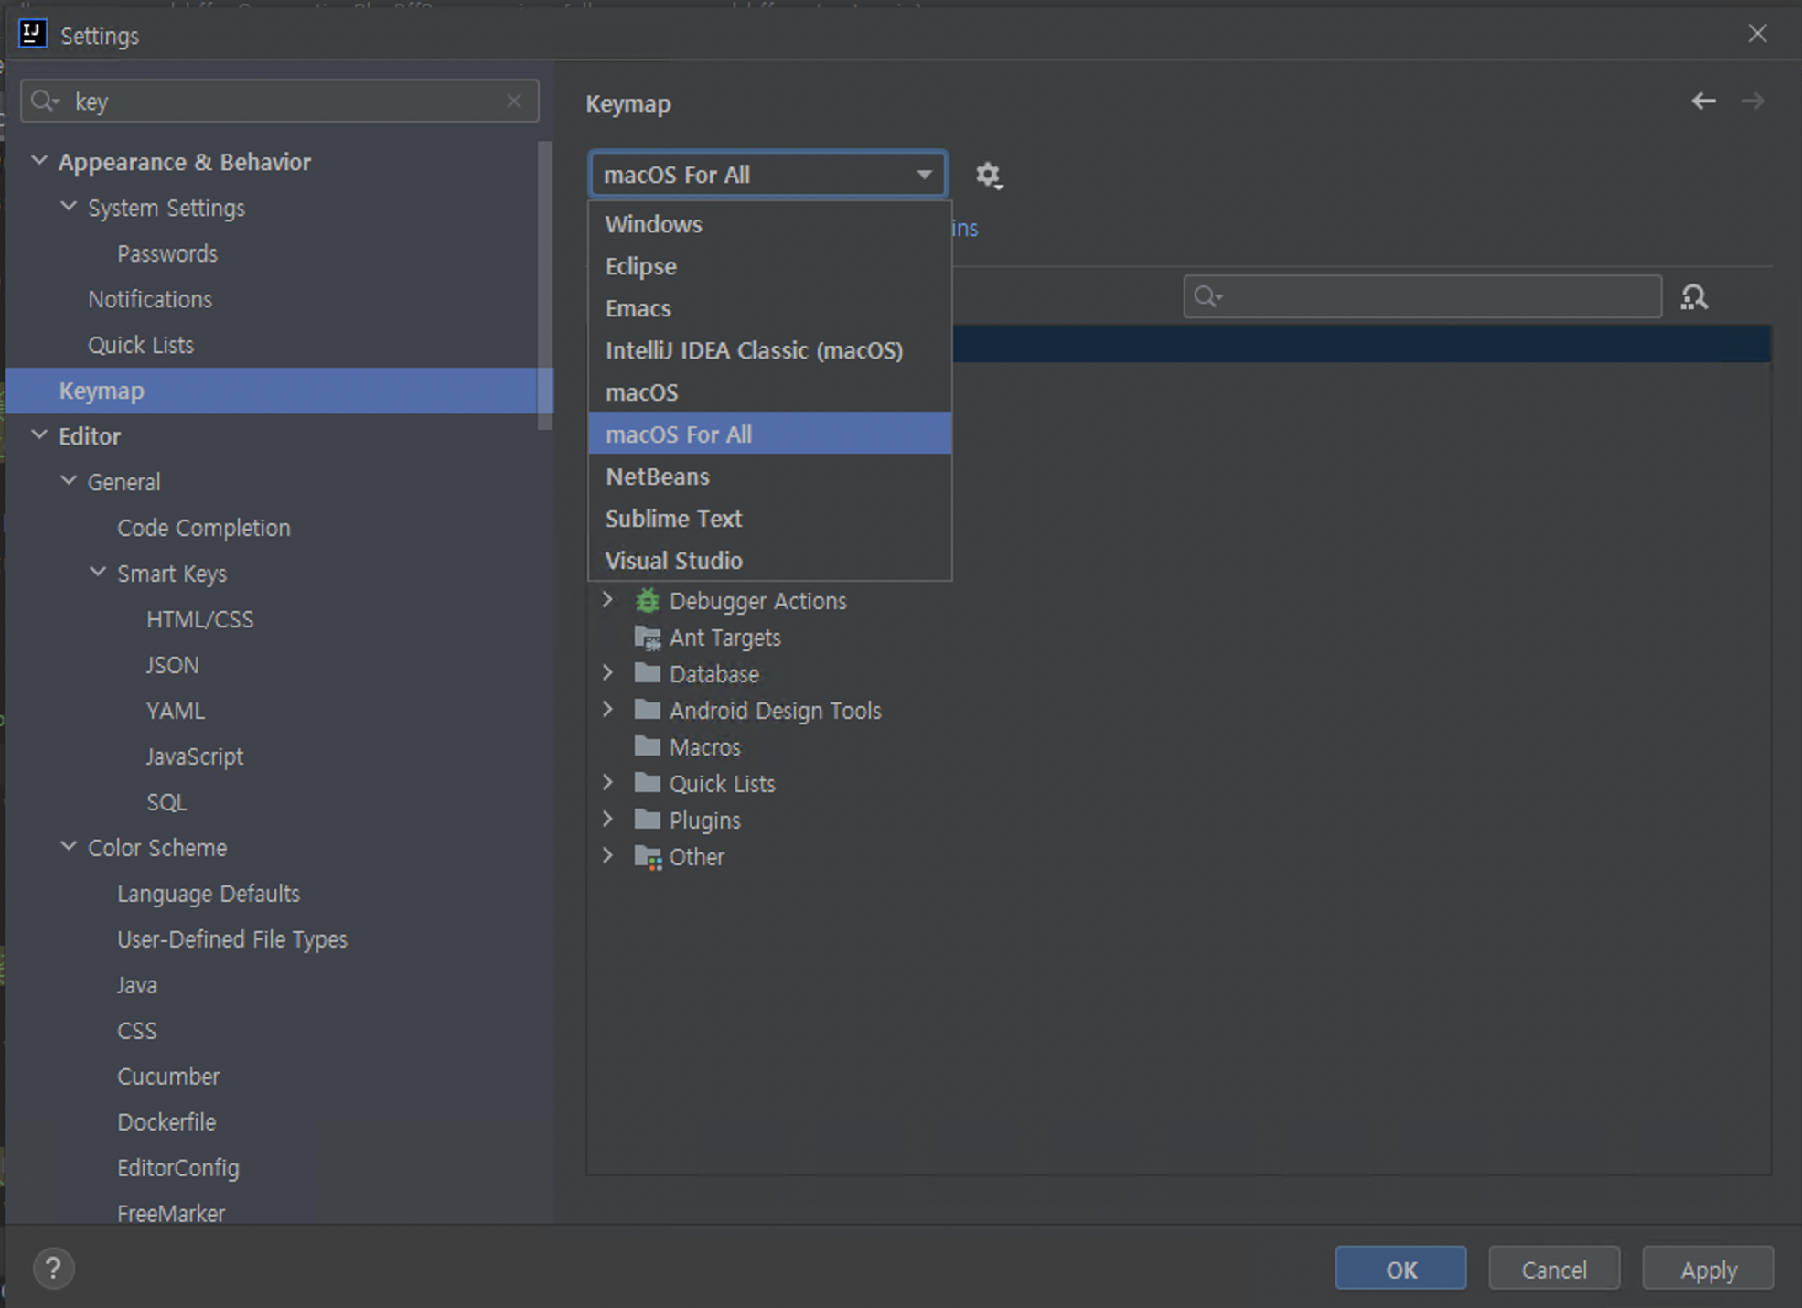The height and width of the screenshot is (1308, 1802).
Task: Select the Ant Targets folder icon
Action: 648,638
